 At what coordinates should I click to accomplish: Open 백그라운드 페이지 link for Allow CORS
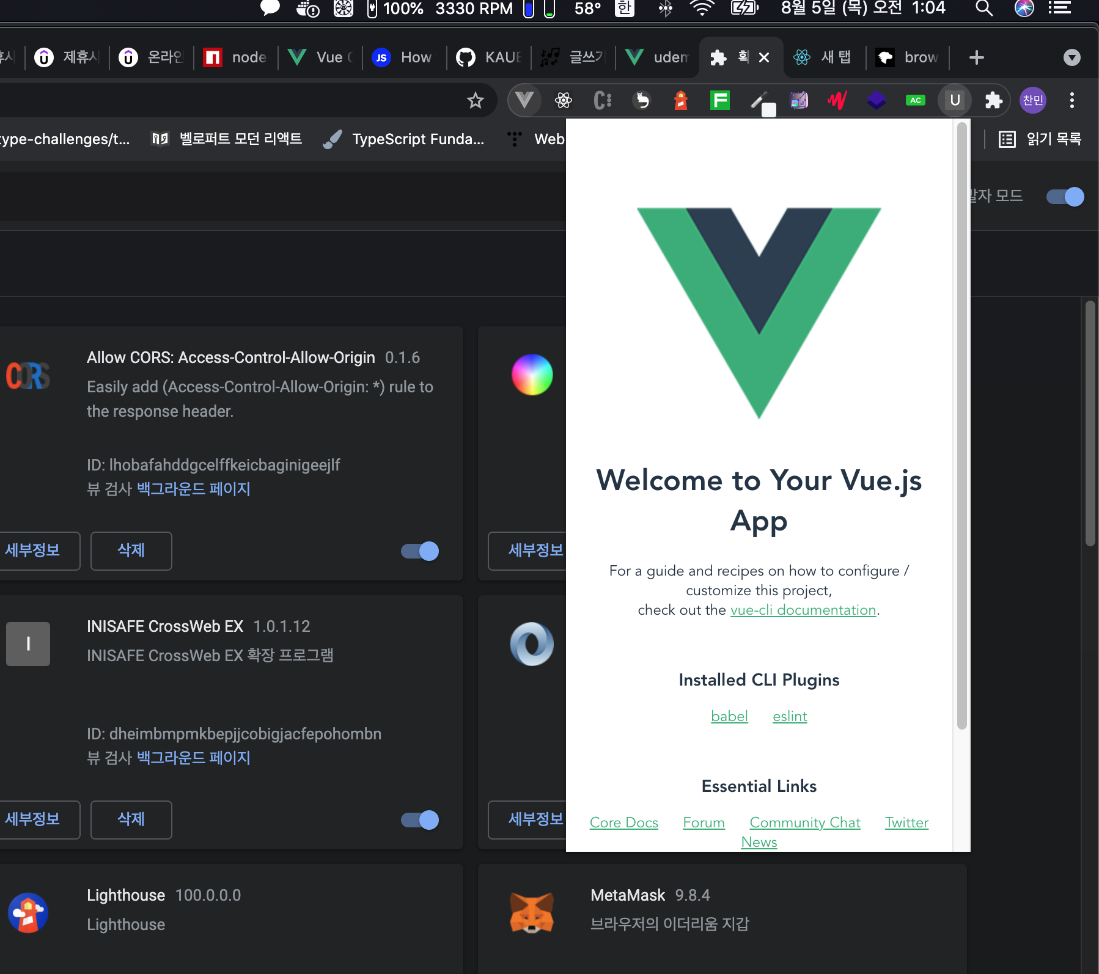194,489
